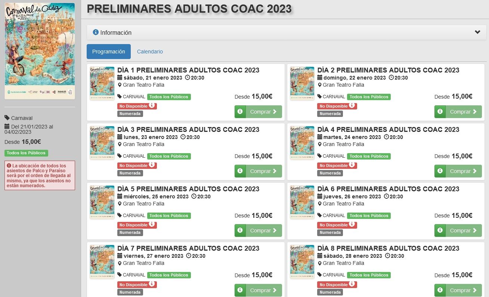Click the Numerada badge for DÍA 2

tap(330, 114)
